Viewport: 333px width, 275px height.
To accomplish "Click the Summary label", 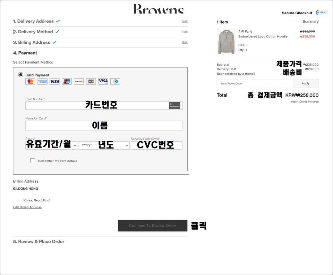I will (x=311, y=22).
